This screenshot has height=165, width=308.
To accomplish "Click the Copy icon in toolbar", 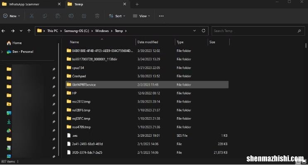I will tap(45, 16).
